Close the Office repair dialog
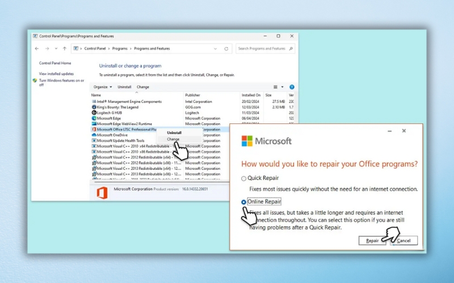Screen dimensions: 454x283 coord(404,131)
